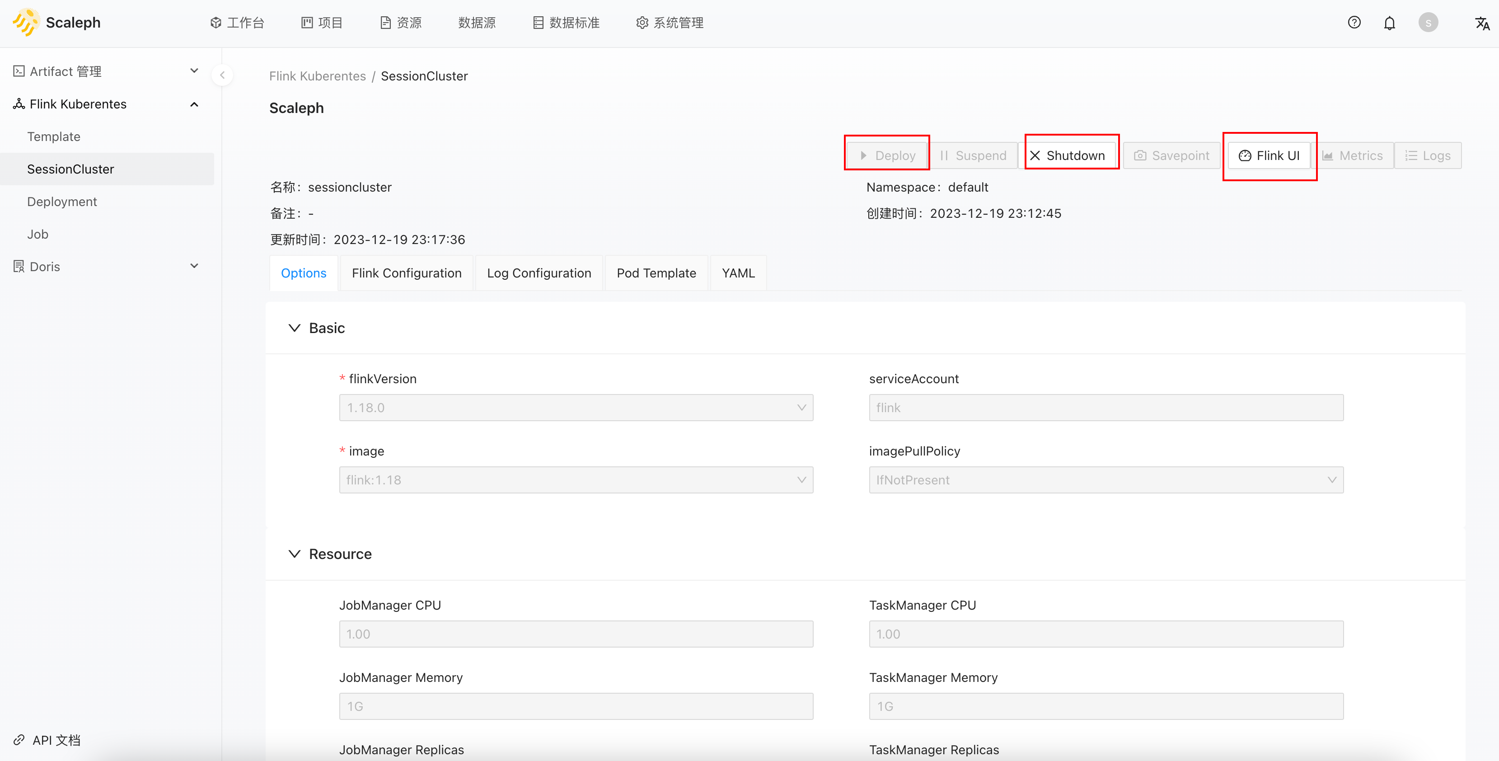Open the 数据源 menu
The image size is (1499, 761).
point(477,23)
